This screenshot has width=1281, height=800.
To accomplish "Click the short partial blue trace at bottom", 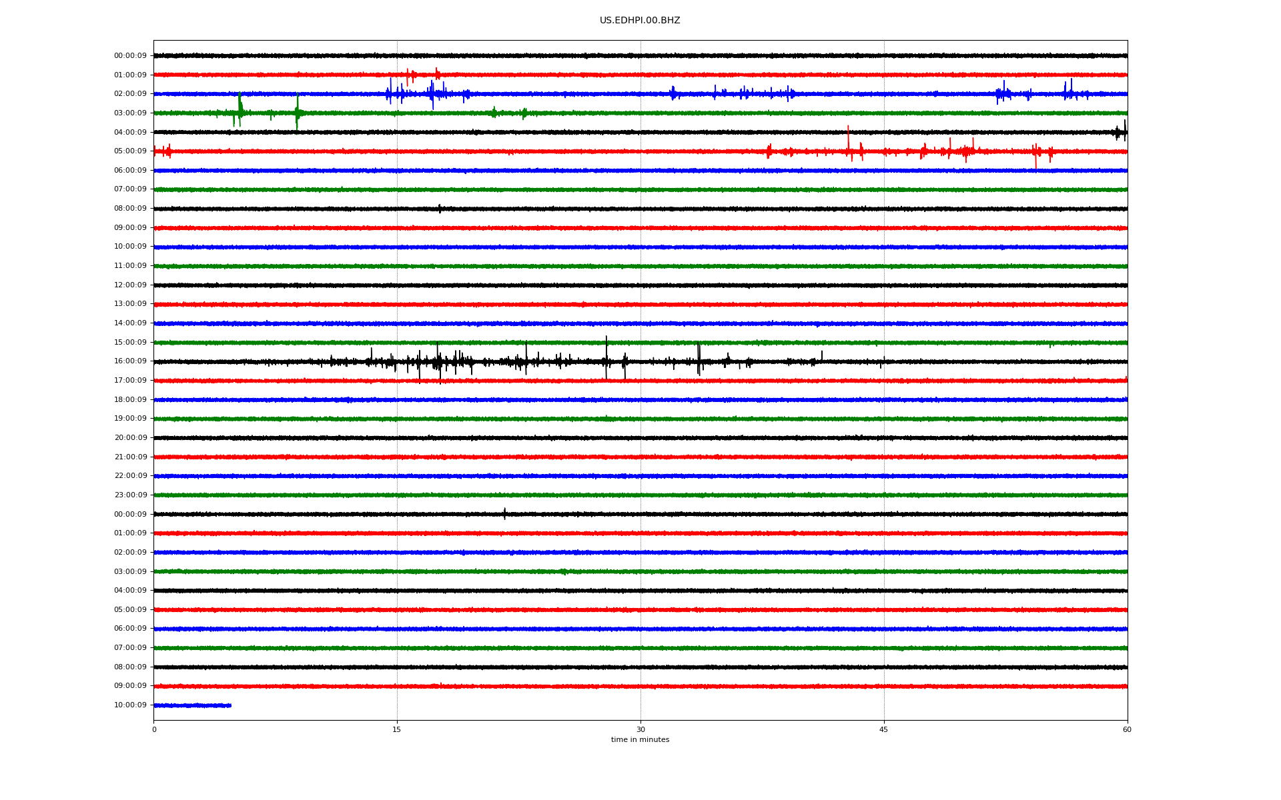I will pyautogui.click(x=192, y=705).
